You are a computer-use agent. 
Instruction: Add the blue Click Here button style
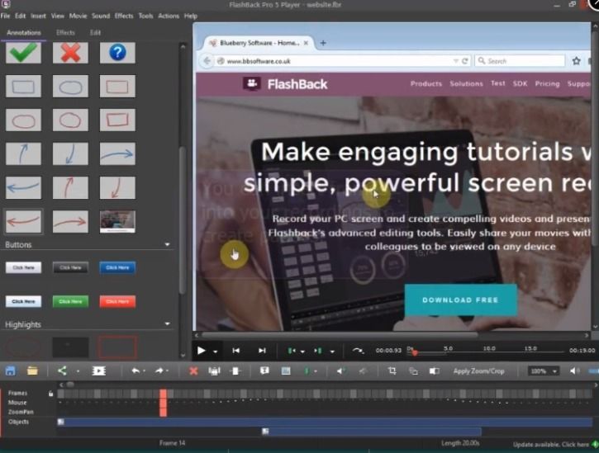coord(117,267)
